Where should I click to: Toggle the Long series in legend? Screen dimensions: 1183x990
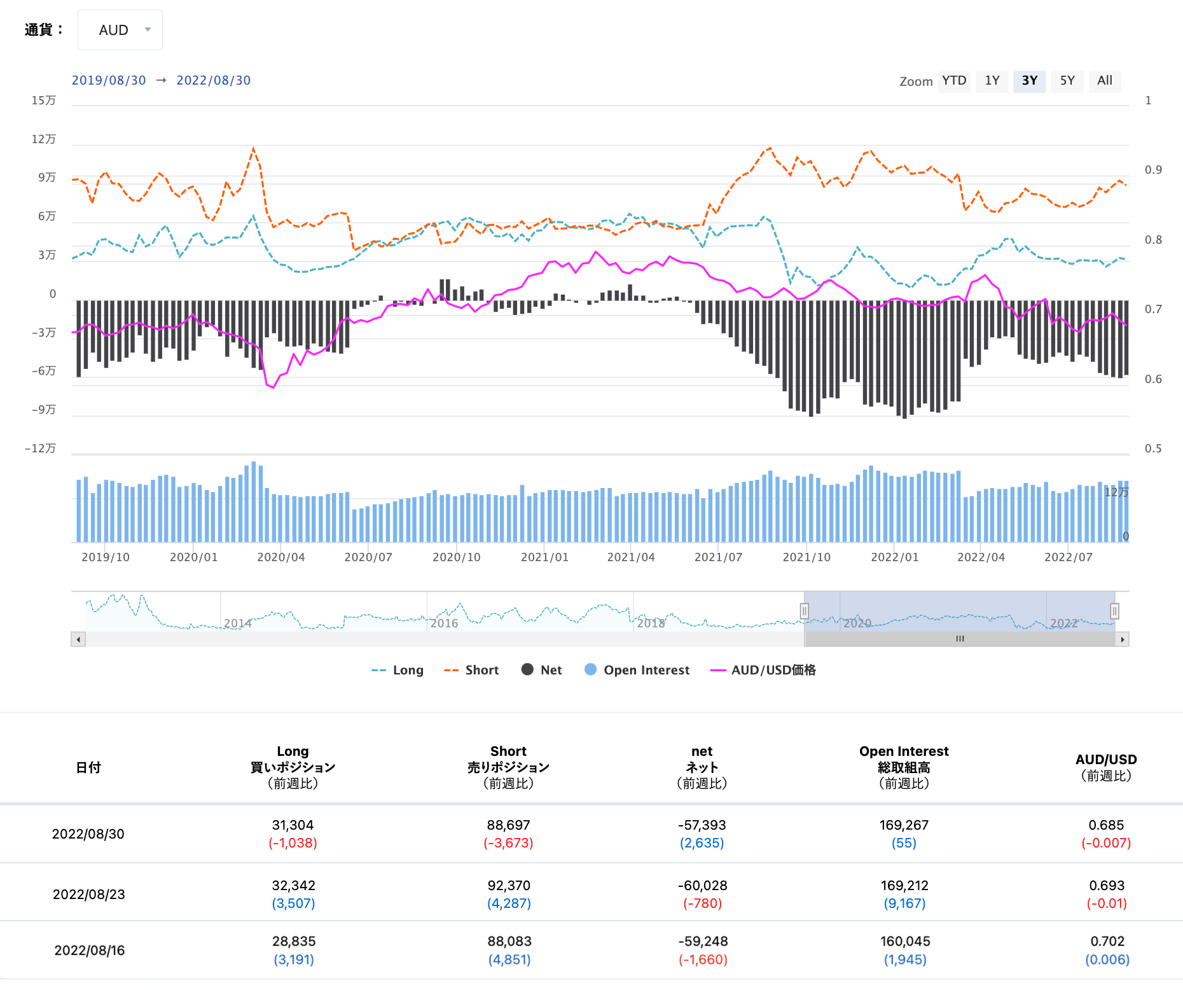[398, 670]
